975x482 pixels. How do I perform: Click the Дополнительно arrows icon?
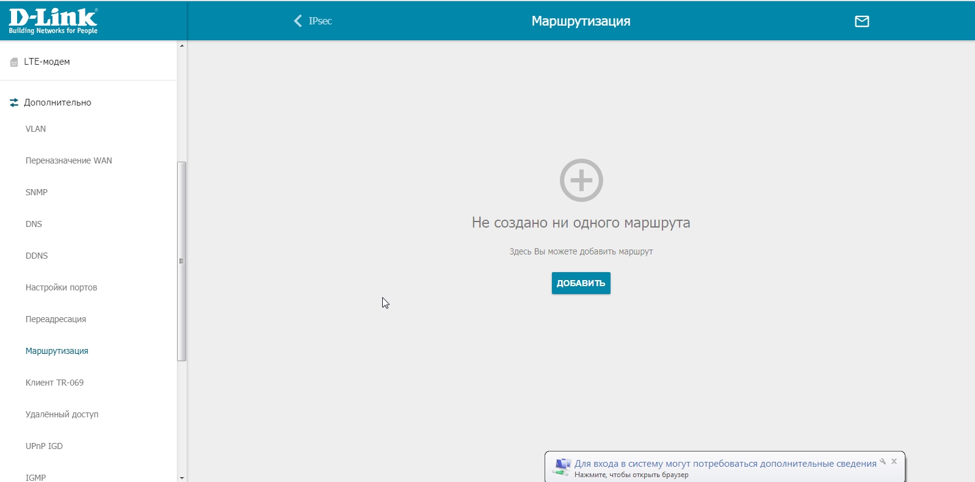(x=14, y=103)
